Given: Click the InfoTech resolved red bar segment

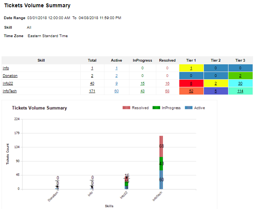Looking at the screenshot, I should tap(161, 146).
